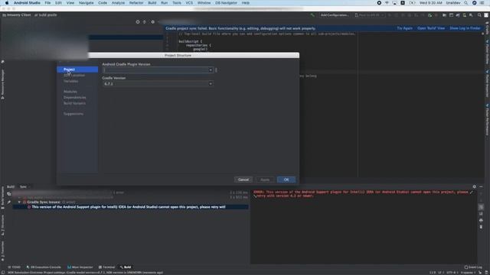Open Modules section in Project Structure

[70, 92]
